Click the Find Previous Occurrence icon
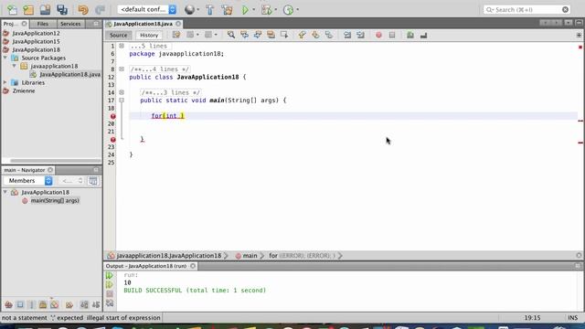Image resolution: width=585 pixels, height=329 pixels. 244,35
